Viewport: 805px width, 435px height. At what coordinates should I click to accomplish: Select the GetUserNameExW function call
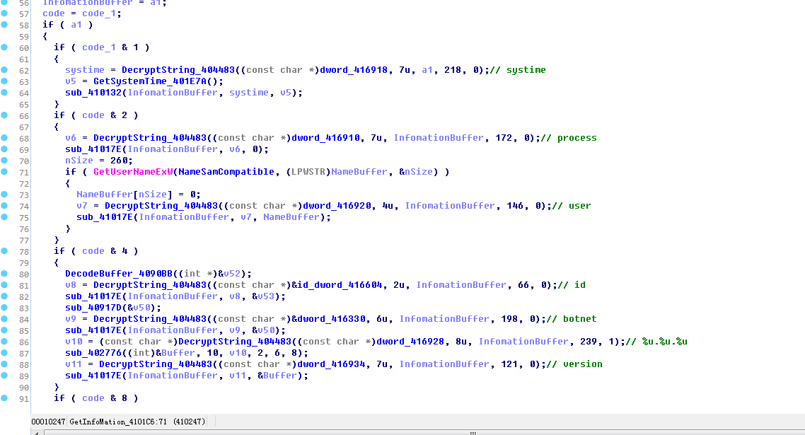click(x=133, y=172)
